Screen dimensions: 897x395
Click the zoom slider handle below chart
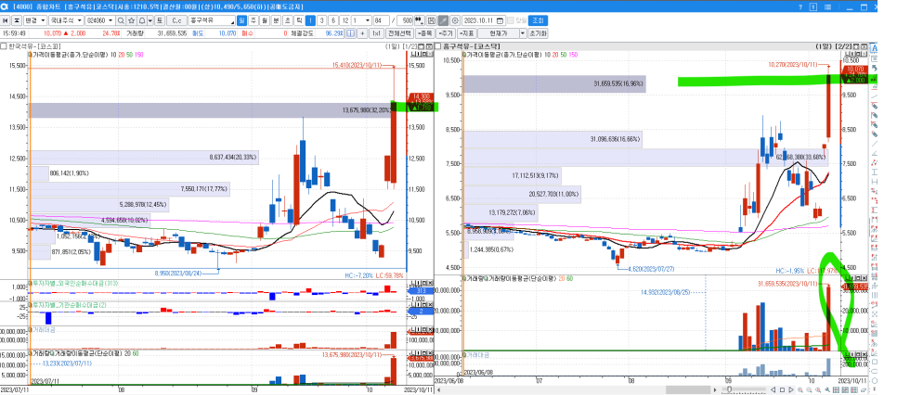(x=729, y=389)
